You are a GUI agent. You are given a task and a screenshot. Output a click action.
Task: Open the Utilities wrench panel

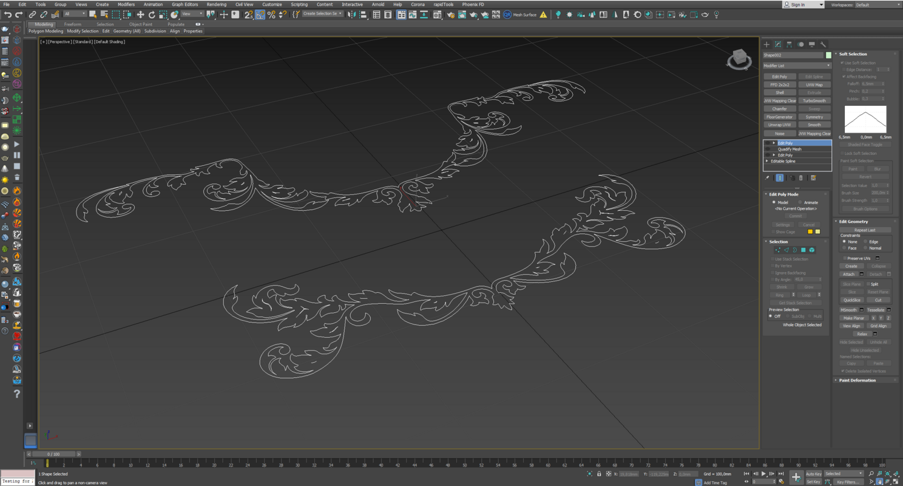(x=824, y=44)
